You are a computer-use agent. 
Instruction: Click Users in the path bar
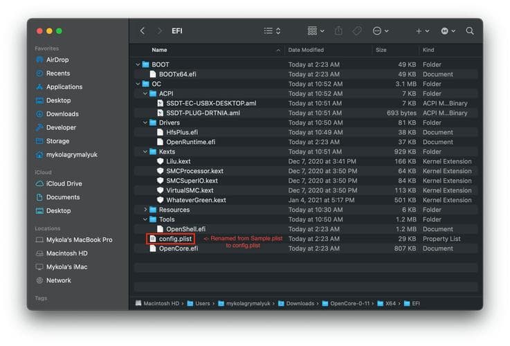pyautogui.click(x=199, y=303)
